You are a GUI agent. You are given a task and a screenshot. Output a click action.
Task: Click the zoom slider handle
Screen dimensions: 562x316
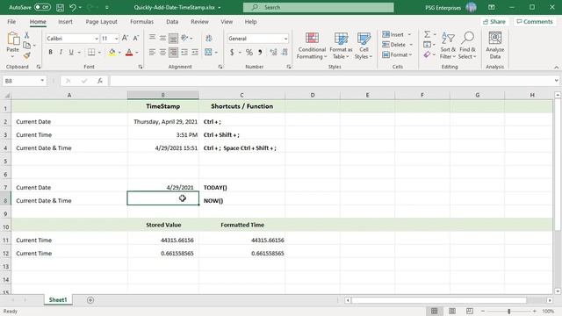508,311
